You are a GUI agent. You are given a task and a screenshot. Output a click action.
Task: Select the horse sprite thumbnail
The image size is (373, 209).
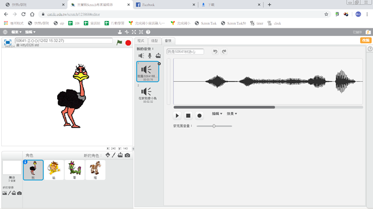96,170
